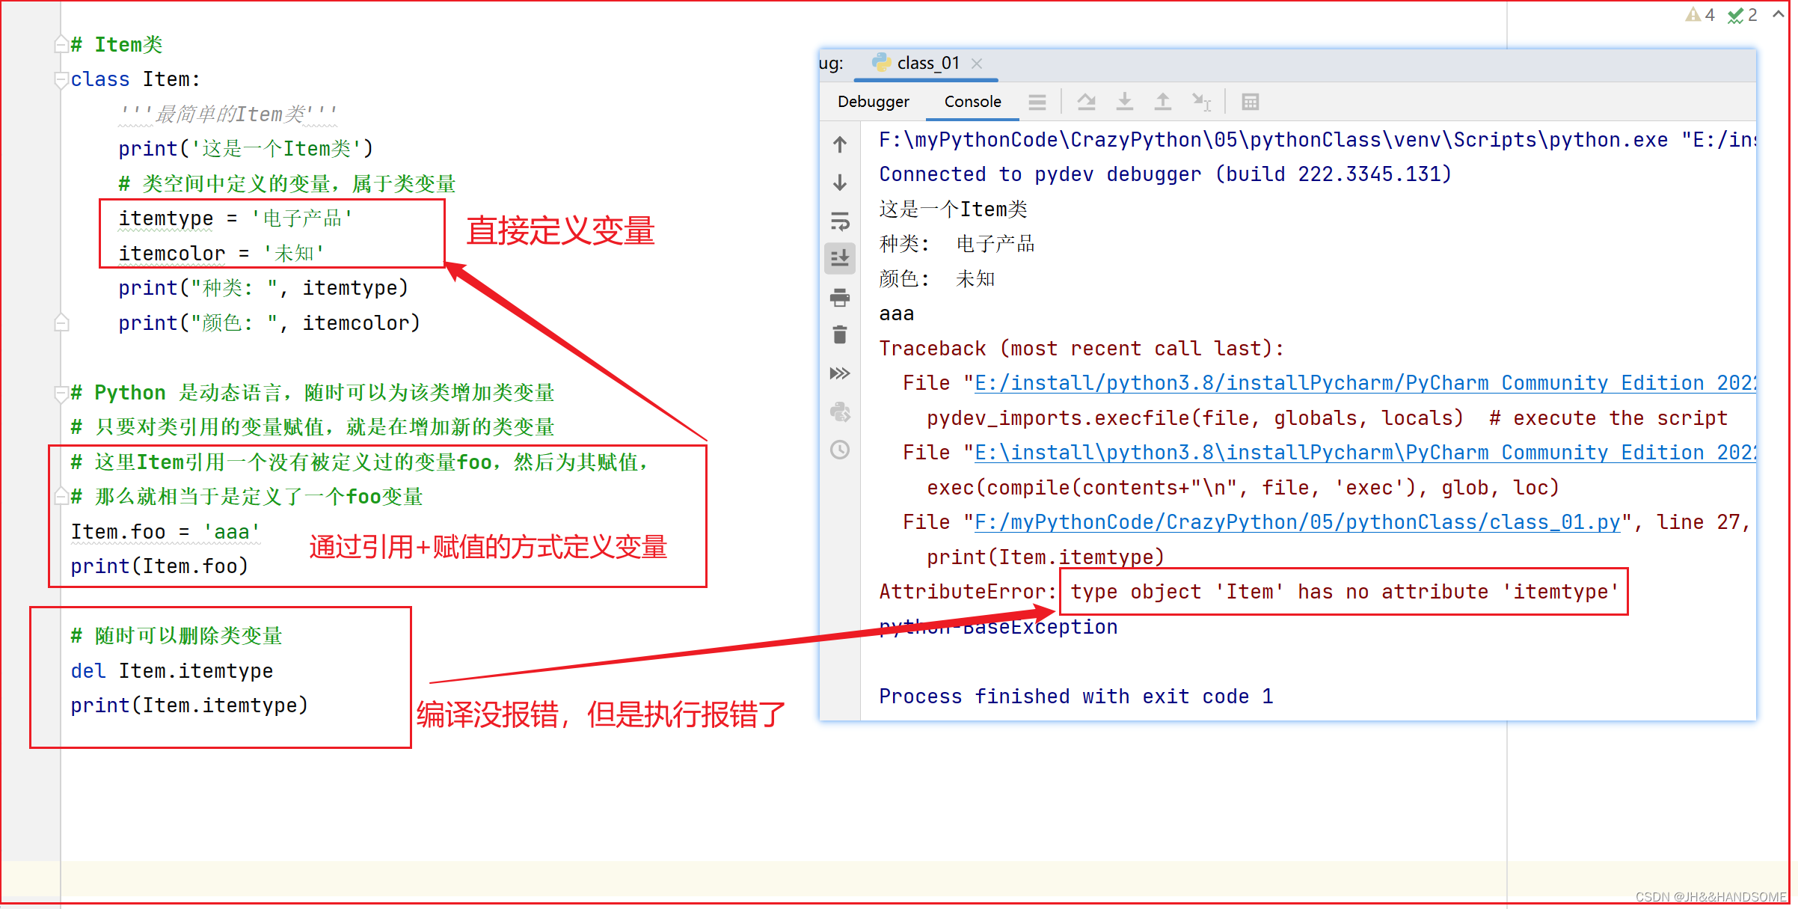Switch to the Debugger tab

(873, 102)
